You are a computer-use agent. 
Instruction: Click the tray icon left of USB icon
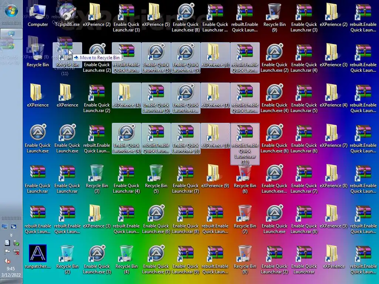pos(7,243)
